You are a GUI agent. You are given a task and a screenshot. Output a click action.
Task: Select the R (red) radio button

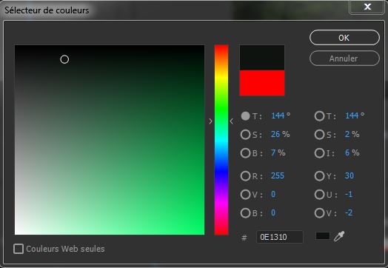245,176
